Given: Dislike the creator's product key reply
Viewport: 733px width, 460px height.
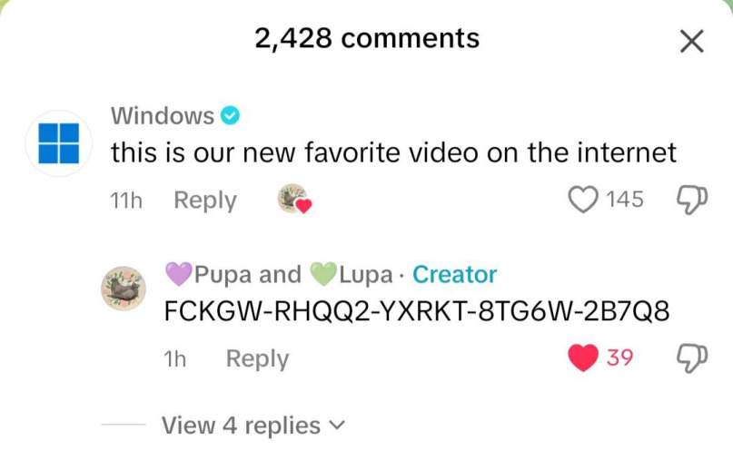Looking at the screenshot, I should [692, 358].
